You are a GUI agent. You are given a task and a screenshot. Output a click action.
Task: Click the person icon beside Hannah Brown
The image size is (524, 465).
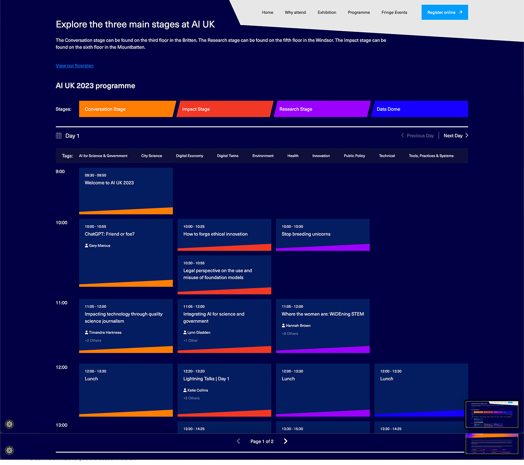click(x=283, y=326)
